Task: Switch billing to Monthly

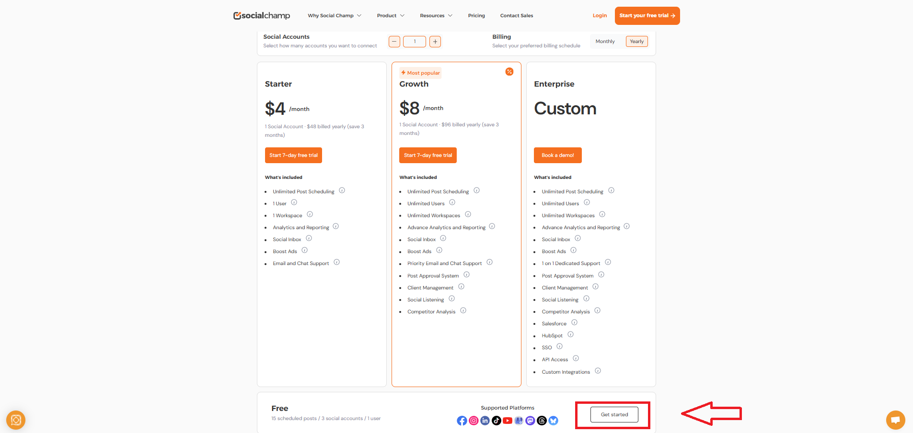Action: pos(605,42)
